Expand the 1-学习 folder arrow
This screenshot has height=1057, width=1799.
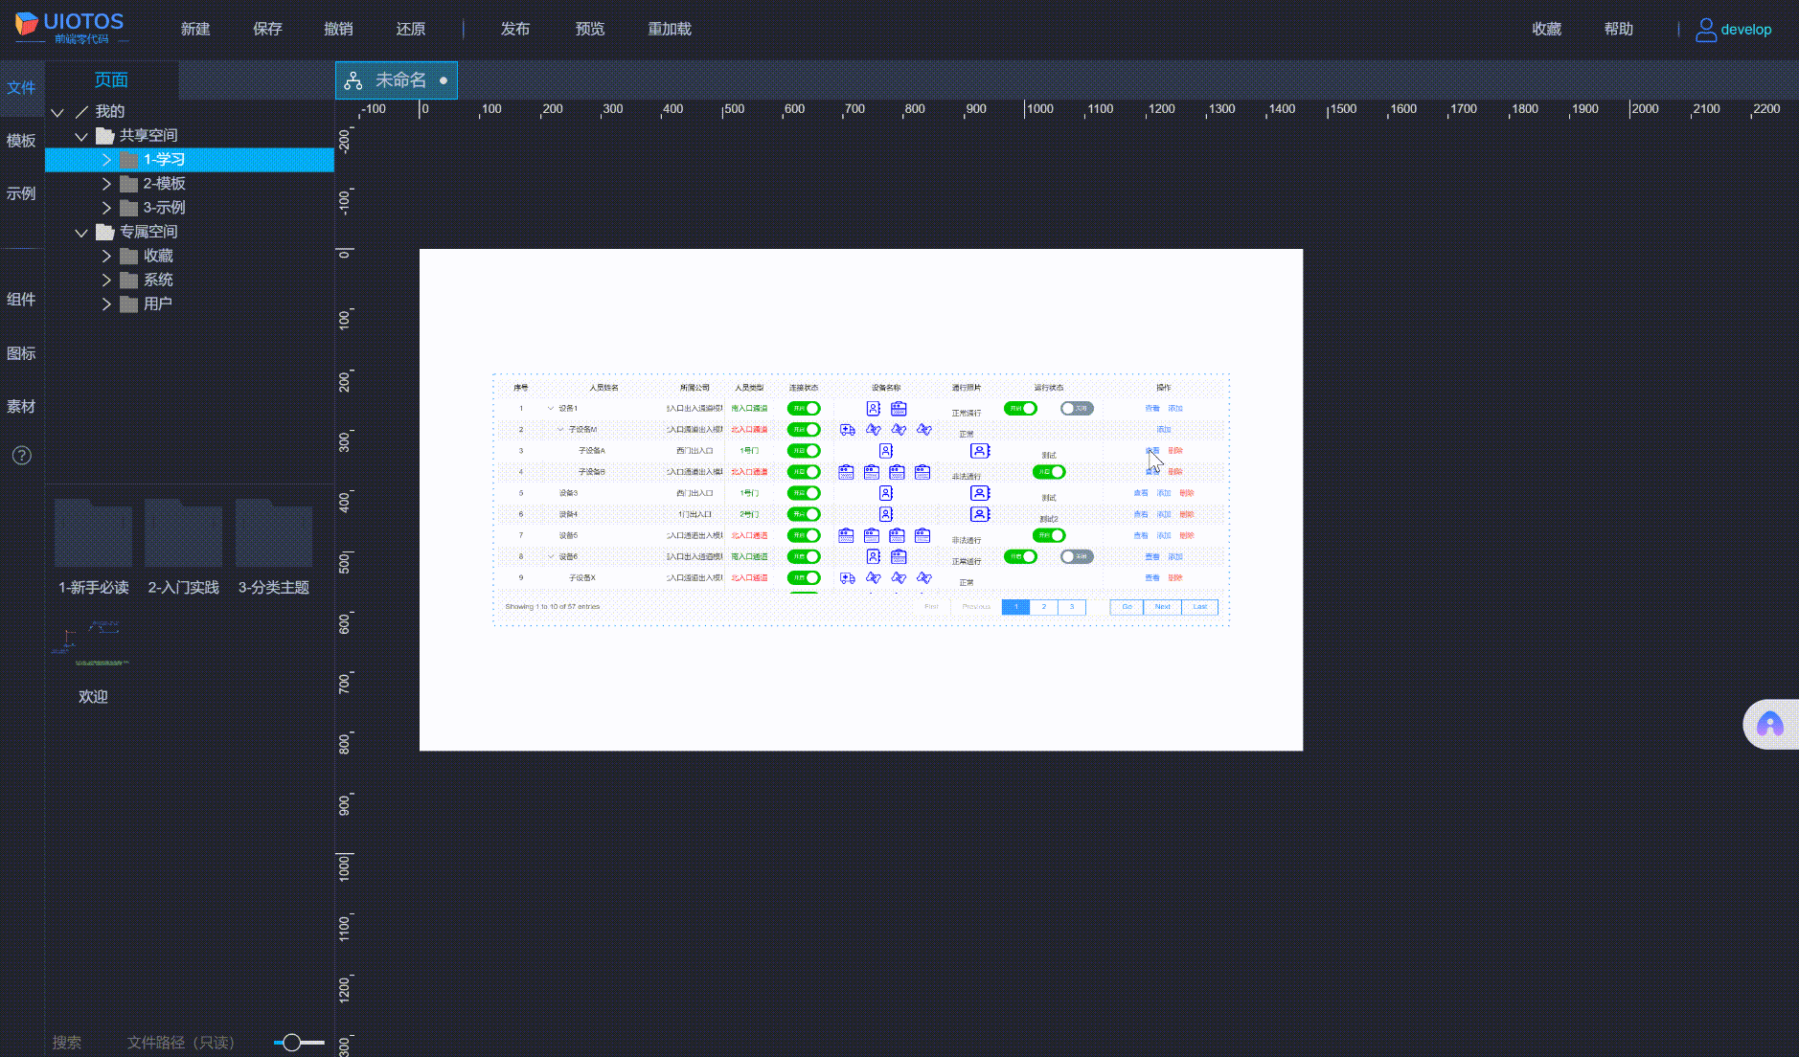click(106, 160)
